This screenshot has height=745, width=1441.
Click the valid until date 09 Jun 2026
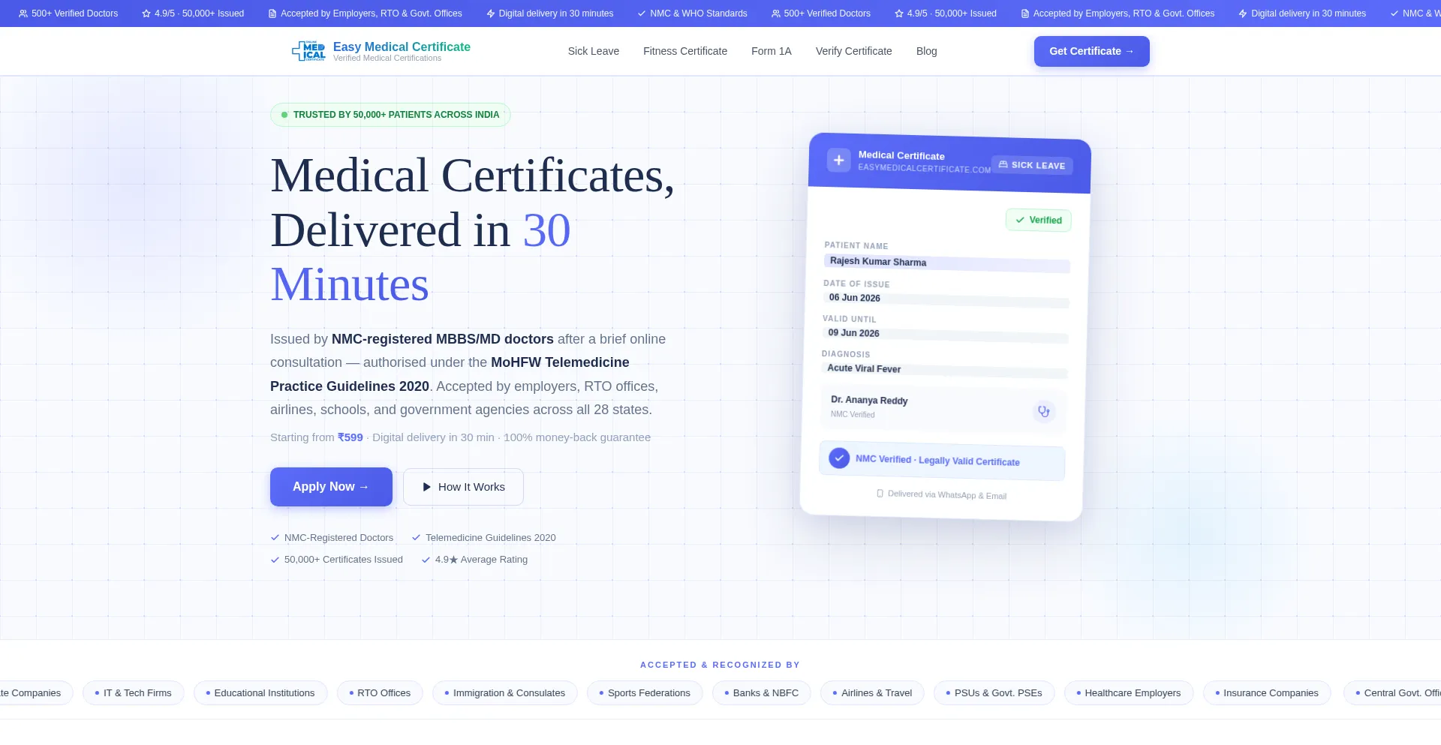pos(853,333)
